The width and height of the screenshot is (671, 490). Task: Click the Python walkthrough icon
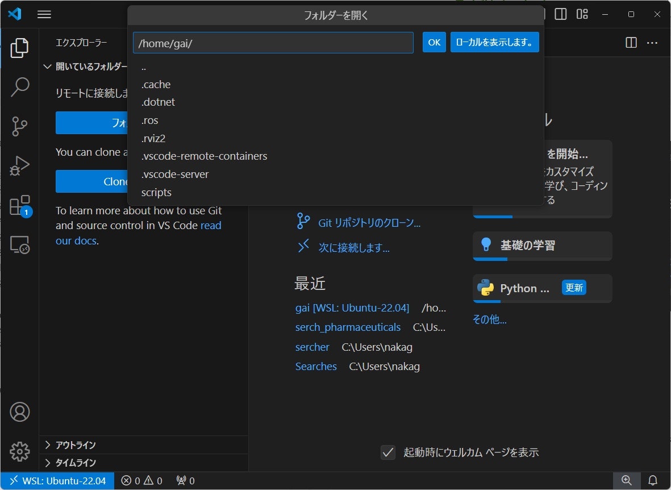click(485, 288)
